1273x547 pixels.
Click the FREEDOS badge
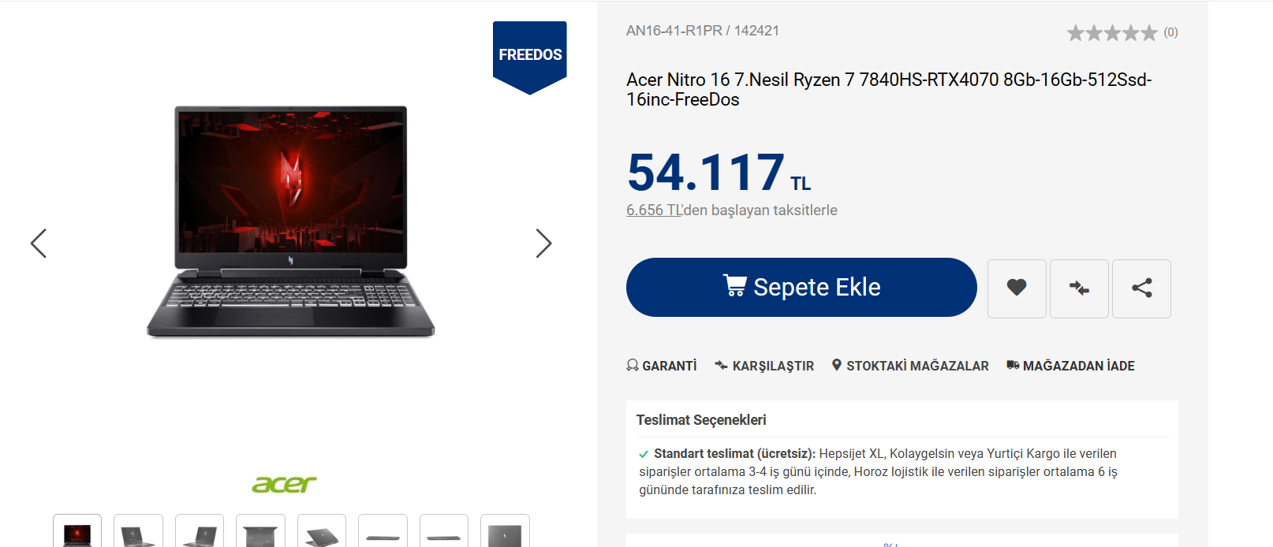point(530,57)
